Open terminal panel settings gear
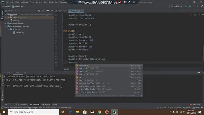This screenshot has height=115, width=204. 199,73
